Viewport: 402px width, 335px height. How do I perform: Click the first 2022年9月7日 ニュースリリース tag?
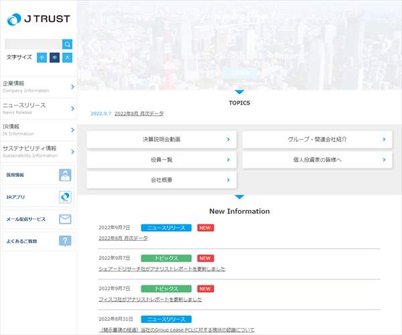[x=166, y=228]
